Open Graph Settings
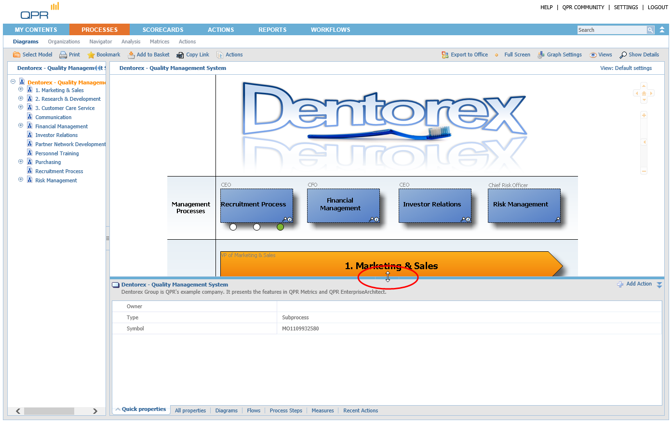The width and height of the screenshot is (672, 423). pyautogui.click(x=541, y=55)
